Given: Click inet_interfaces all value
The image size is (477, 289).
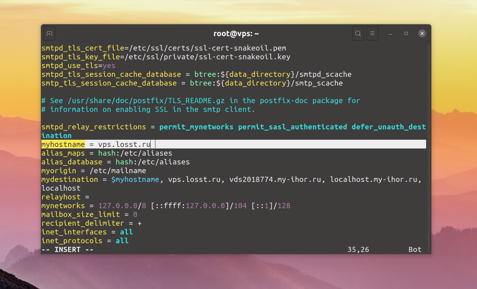Looking at the screenshot, I should pos(126,232).
